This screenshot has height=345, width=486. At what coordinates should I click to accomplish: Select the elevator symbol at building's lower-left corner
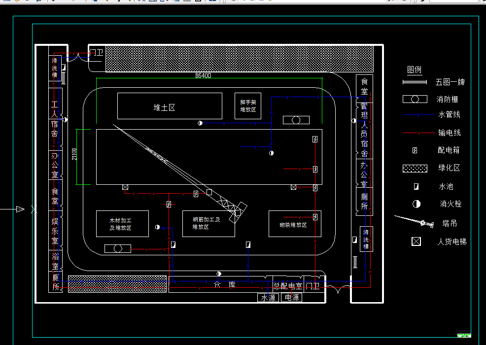tap(125, 187)
